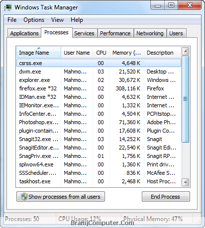Image resolution: width=205 pixels, height=228 pixels.
Task: Click the Physical Memory: 47% status entry
Action: point(153,219)
